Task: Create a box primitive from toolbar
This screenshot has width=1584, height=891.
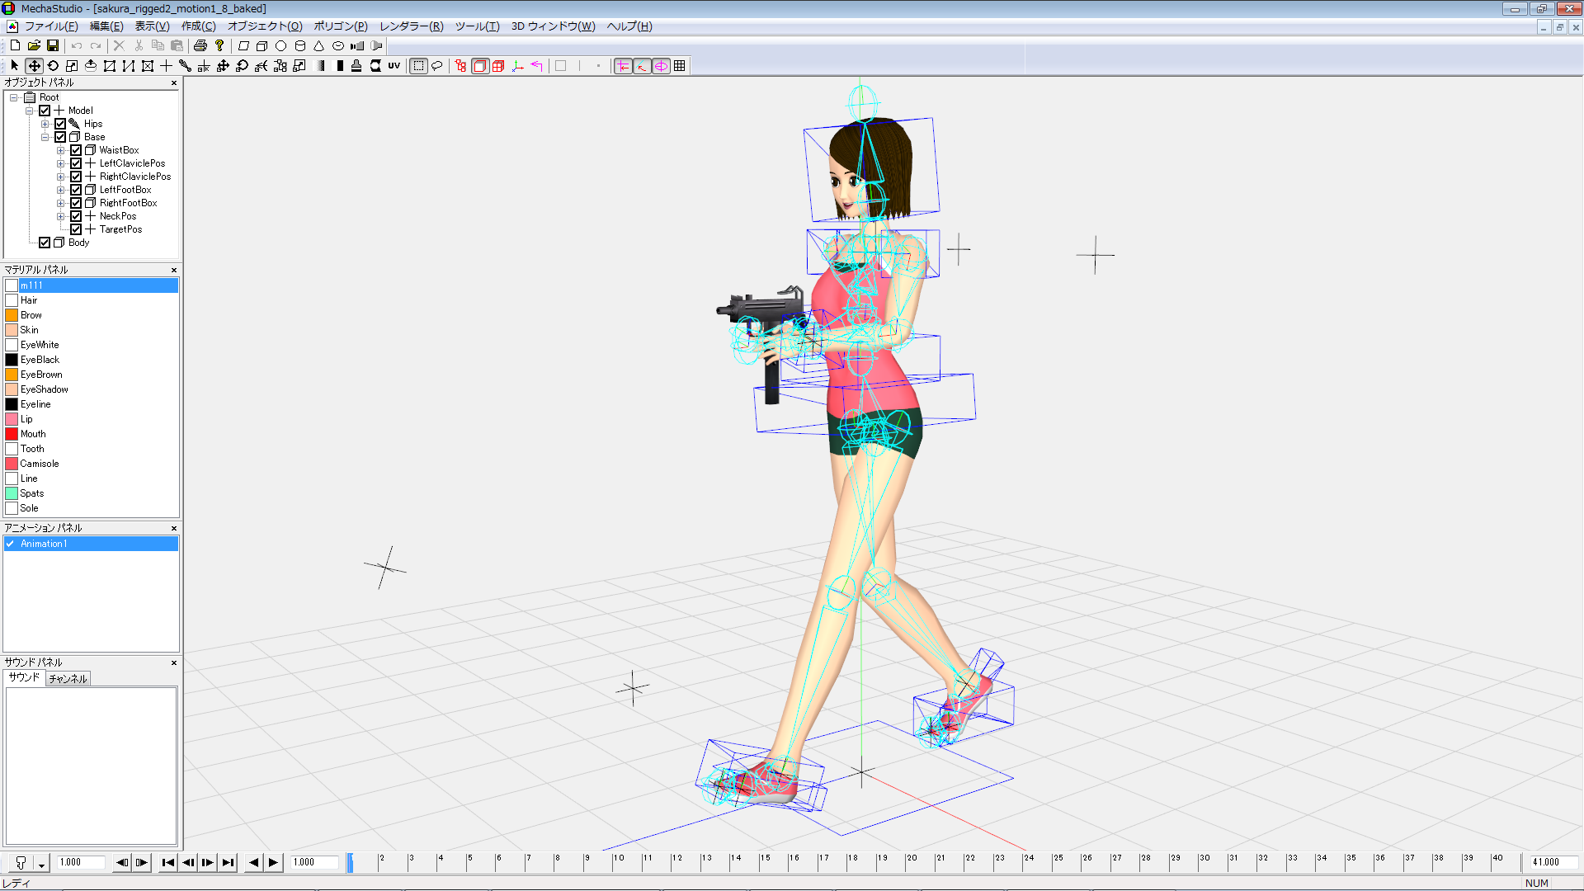Action: tap(262, 46)
